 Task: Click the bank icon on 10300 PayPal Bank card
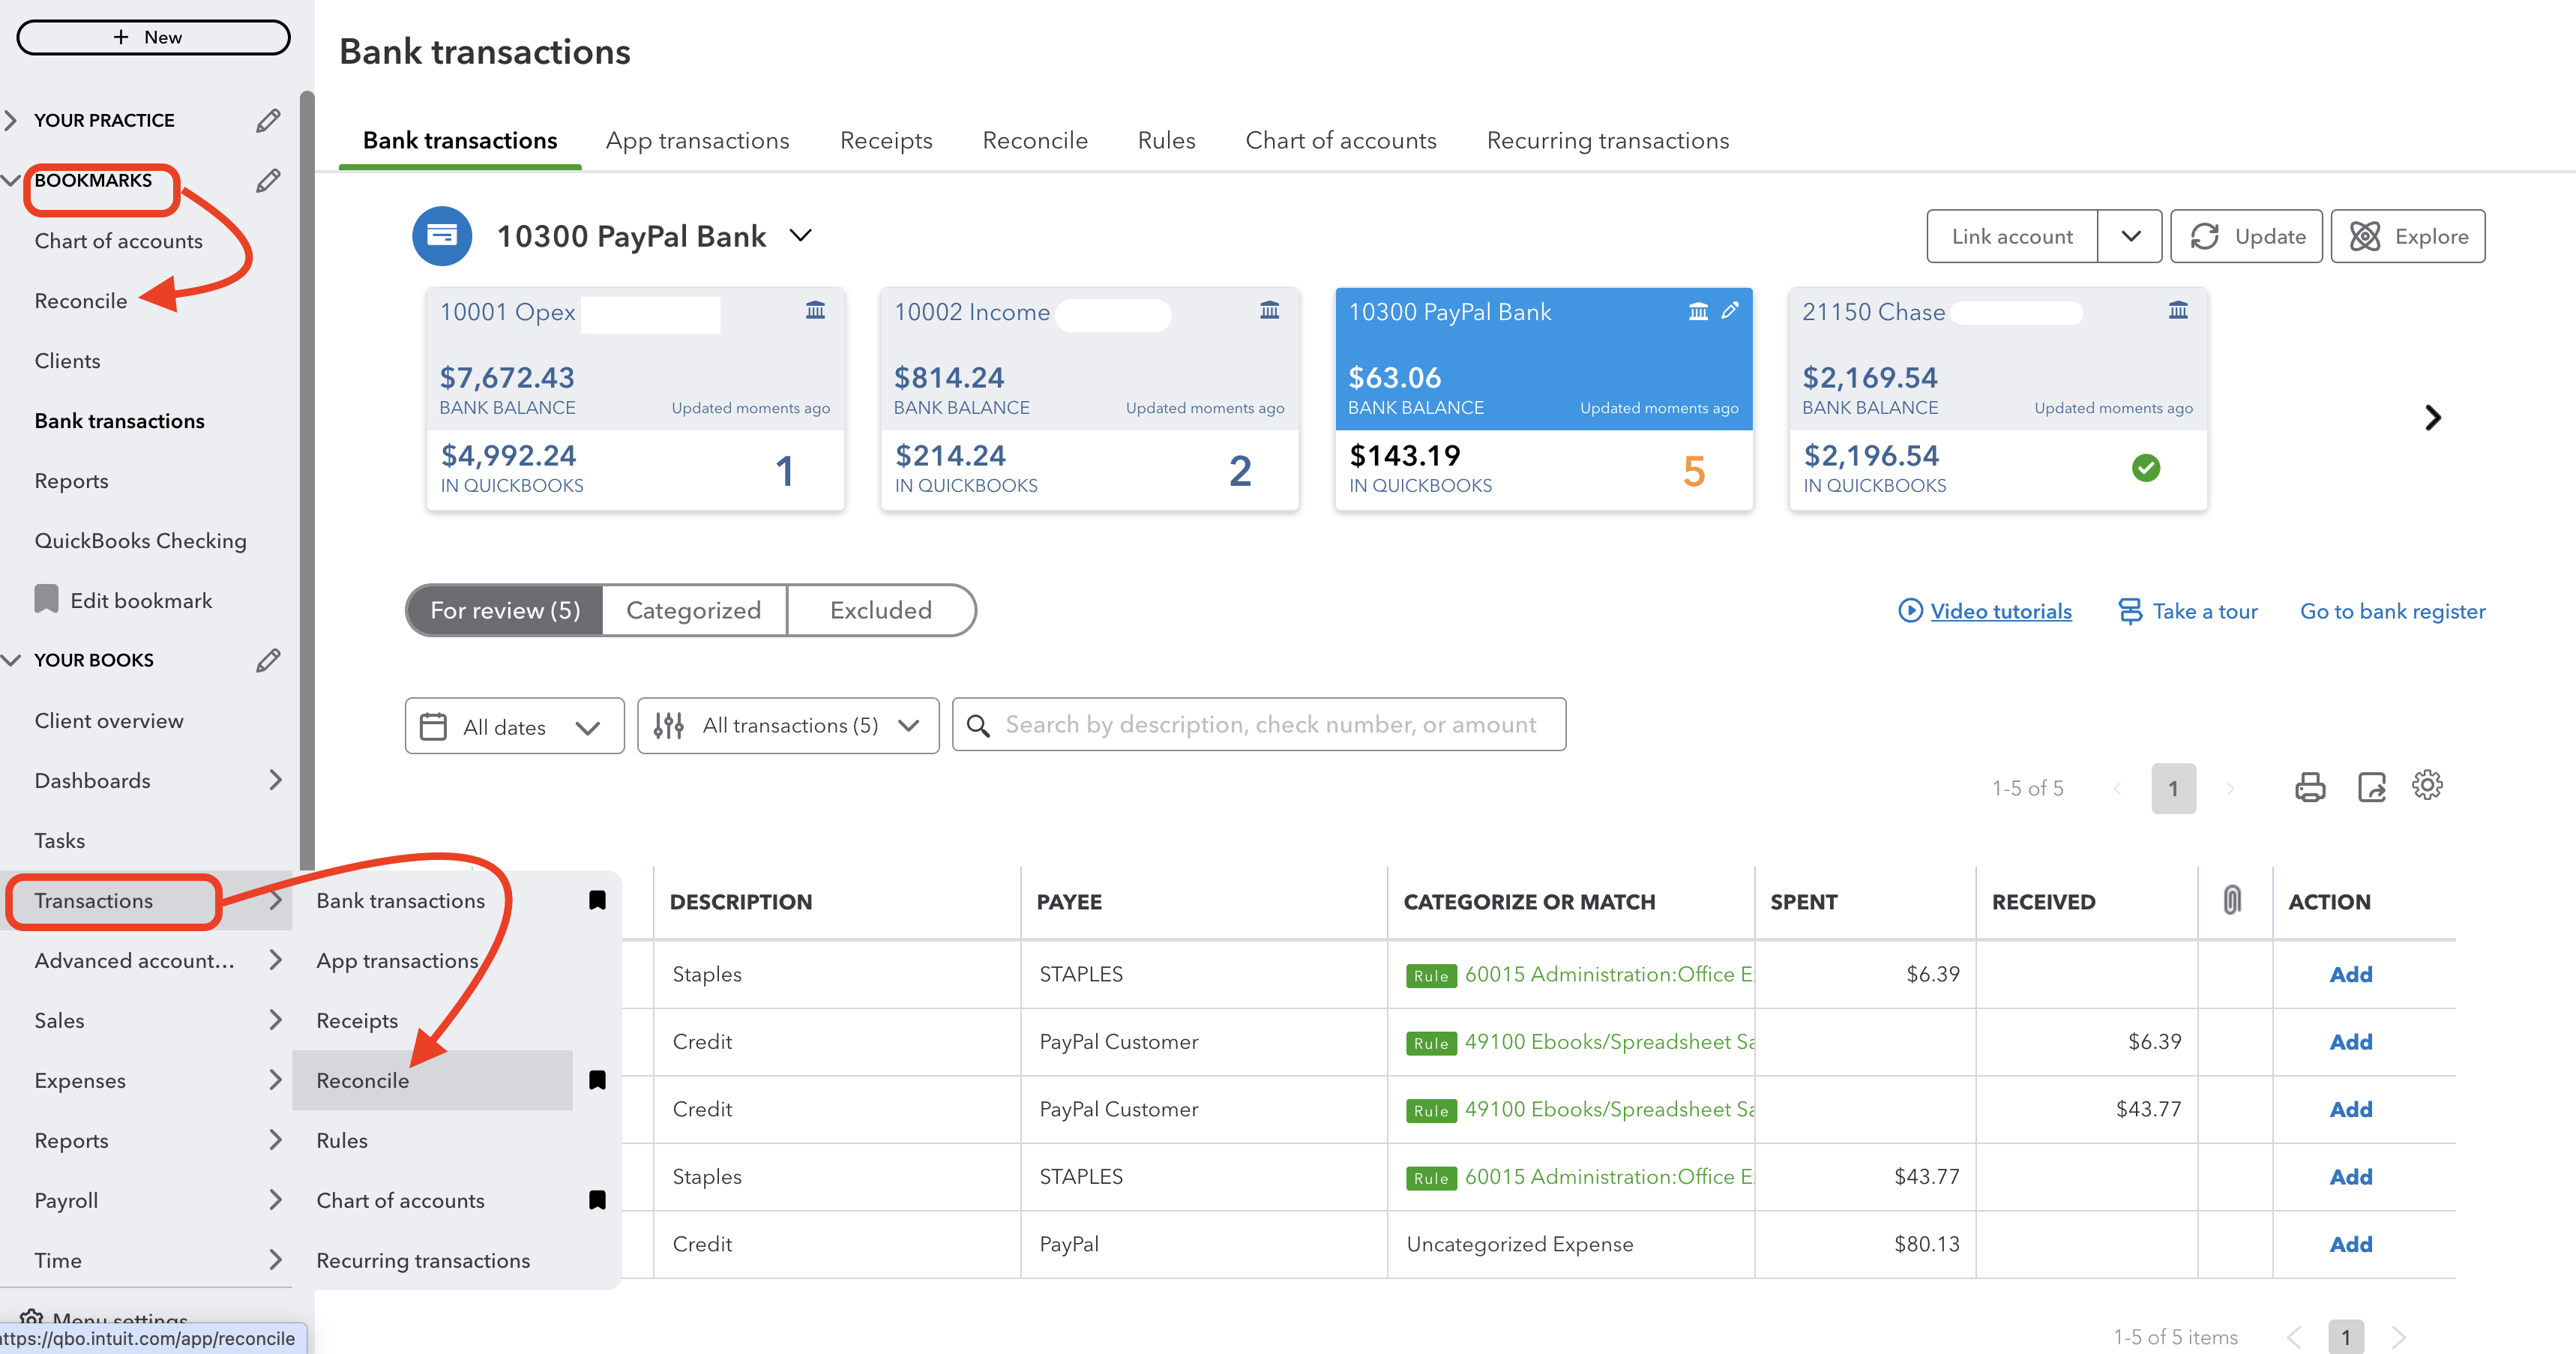[x=1698, y=312]
